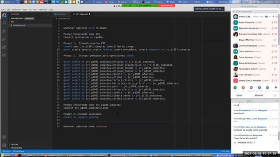Click participant Carolina Rodríguez in the list
The width and height of the screenshot is (280, 157).
click(255, 46)
